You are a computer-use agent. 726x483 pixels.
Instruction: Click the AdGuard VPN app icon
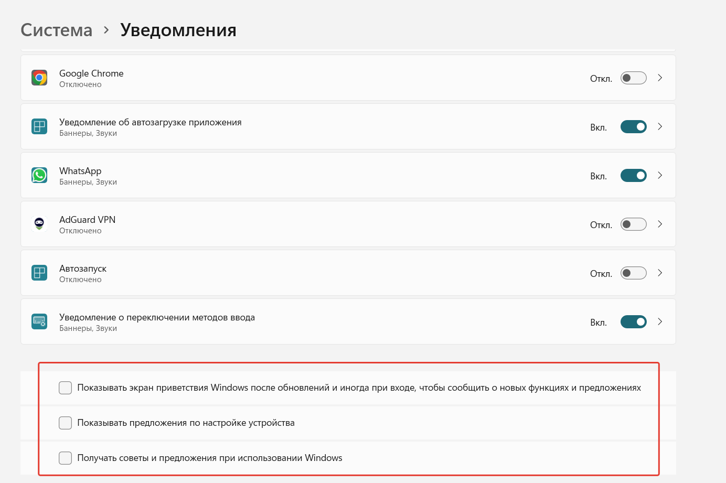39,224
